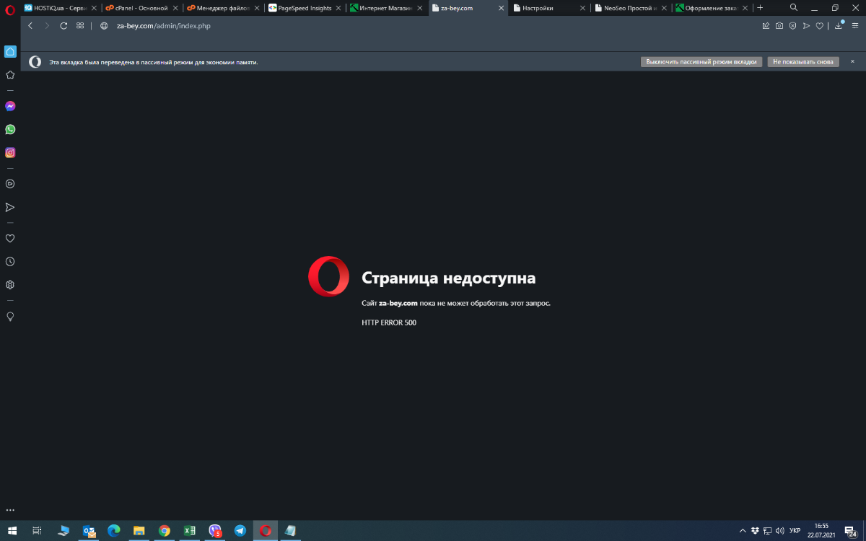
Task: Open My Flow in the sidebar
Action: point(10,207)
